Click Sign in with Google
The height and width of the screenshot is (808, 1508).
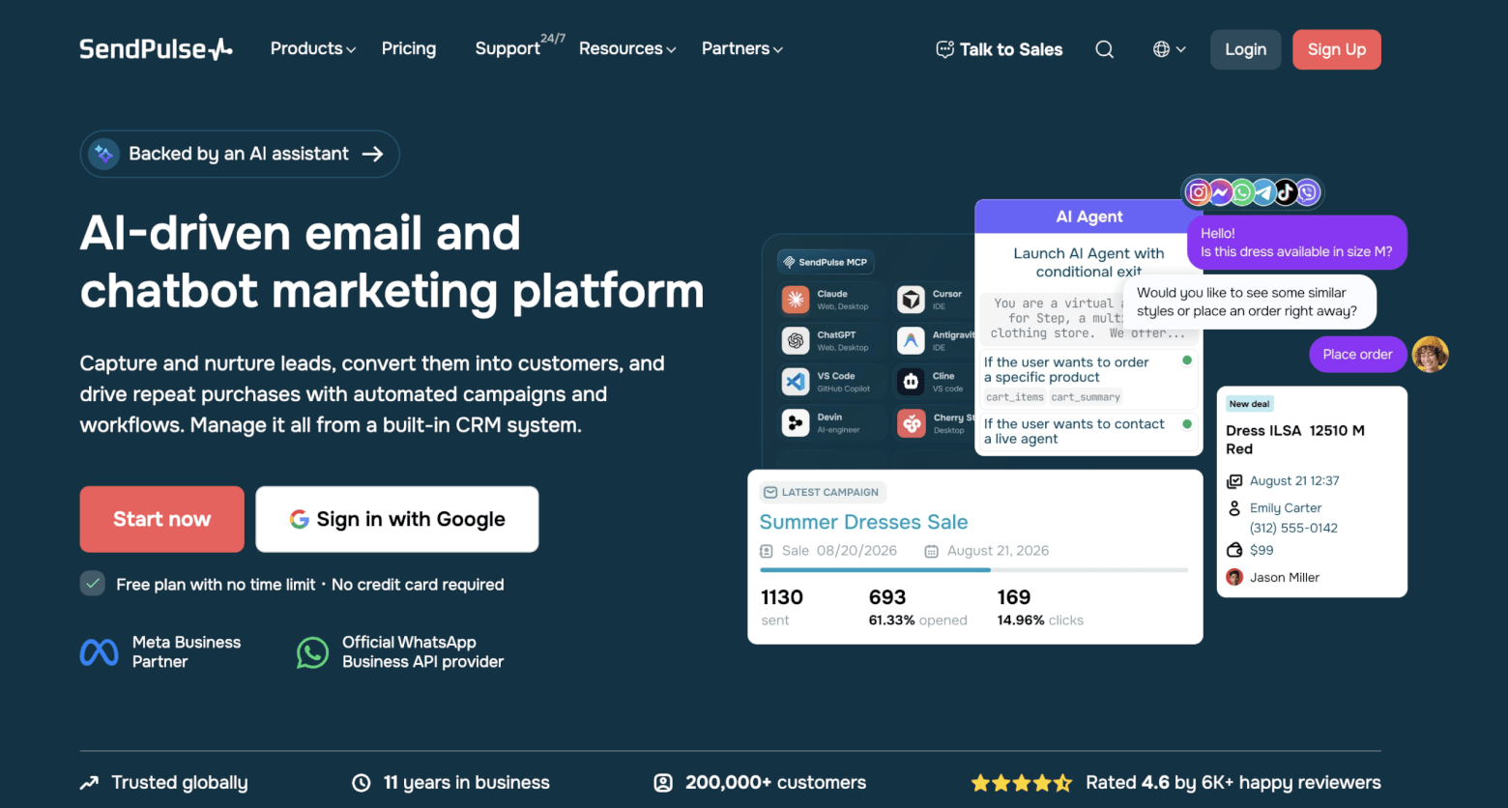397,519
